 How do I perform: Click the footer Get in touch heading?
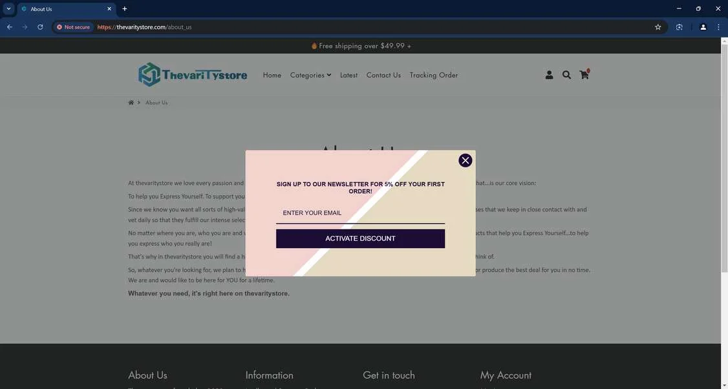tap(389, 375)
